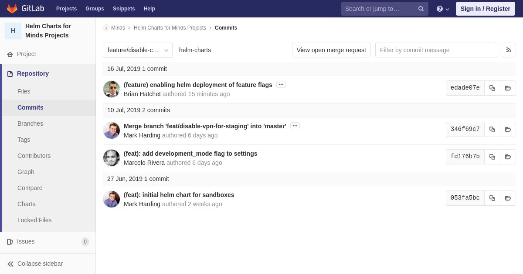This screenshot has height=274, width=523.
Task: Click Marcelo Rivera's avatar
Action: (112, 158)
